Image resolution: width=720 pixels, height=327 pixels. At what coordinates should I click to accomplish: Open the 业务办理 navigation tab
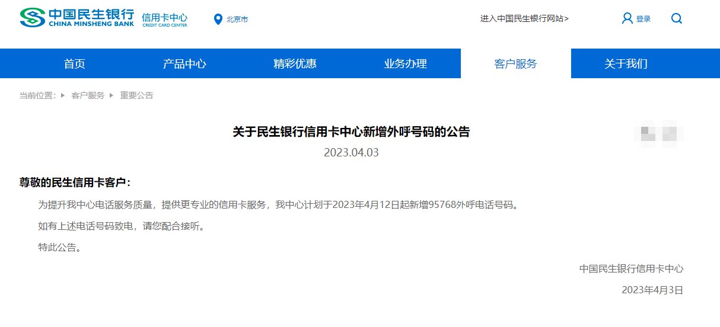pyautogui.click(x=405, y=64)
